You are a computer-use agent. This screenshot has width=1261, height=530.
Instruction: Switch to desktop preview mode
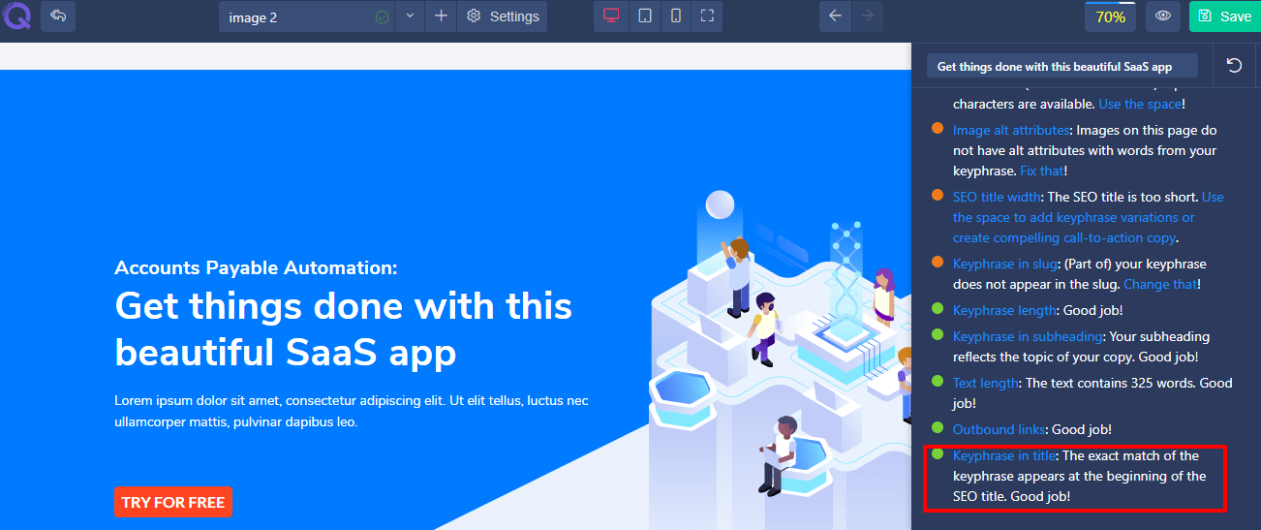[x=611, y=16]
